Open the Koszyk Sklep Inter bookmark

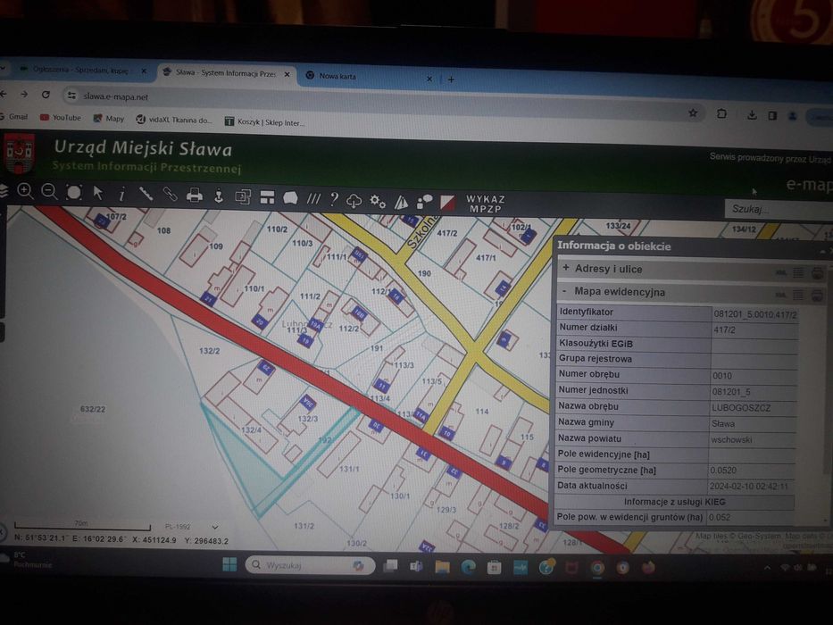click(x=265, y=122)
